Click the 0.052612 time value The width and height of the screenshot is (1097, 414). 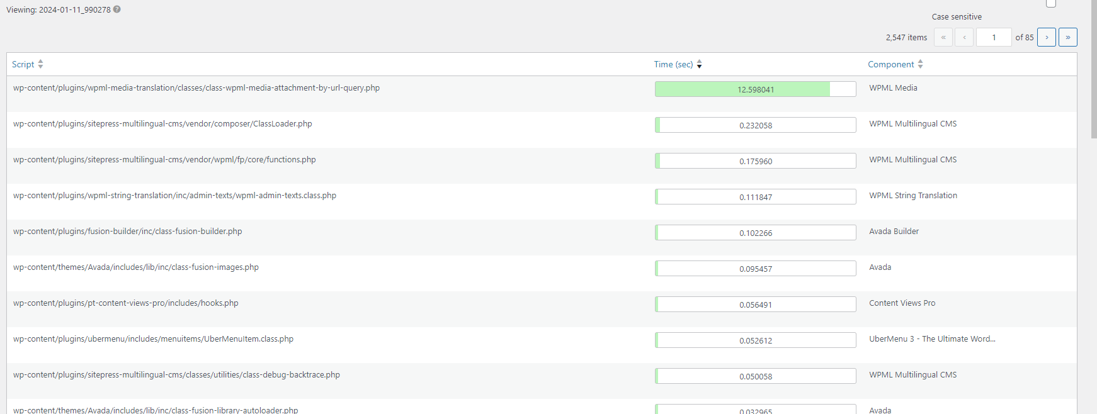(x=756, y=340)
